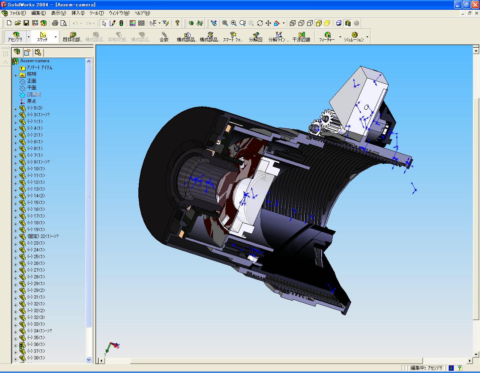This screenshot has height=373, width=480.
Task: Toggle Wireframe display mode
Action: tap(293, 23)
